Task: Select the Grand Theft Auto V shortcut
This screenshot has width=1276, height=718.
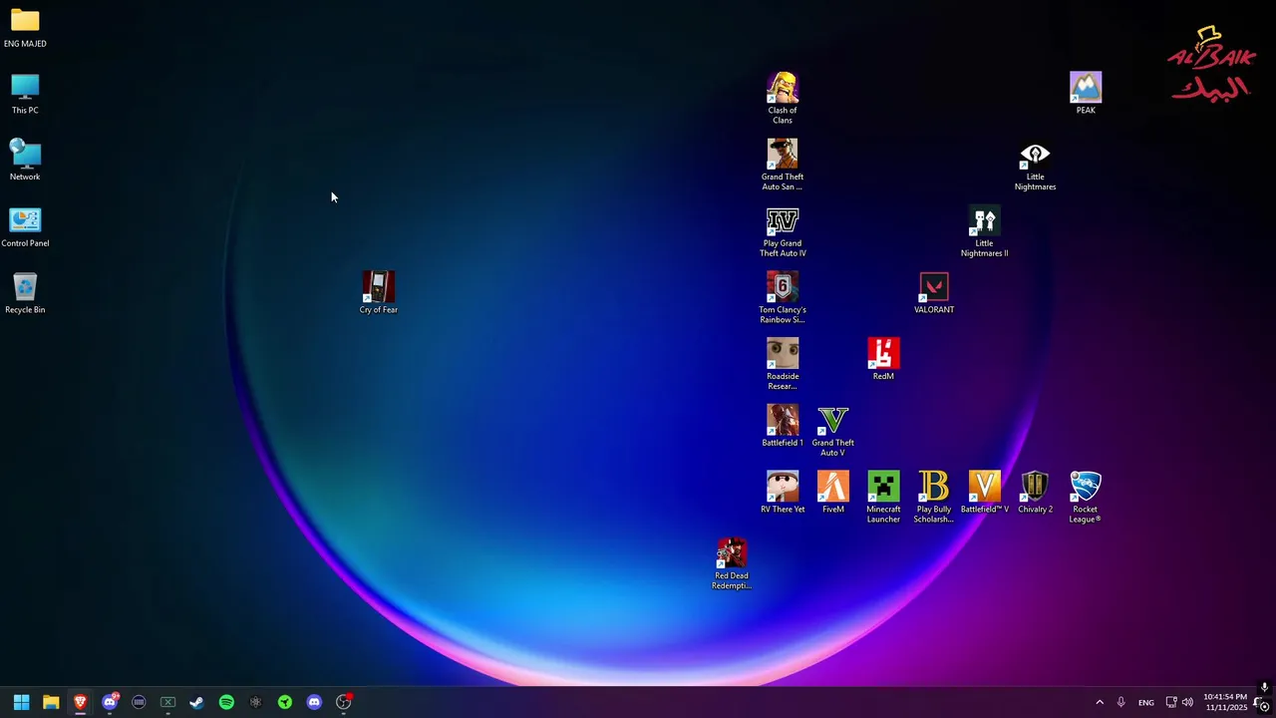Action: click(x=833, y=432)
